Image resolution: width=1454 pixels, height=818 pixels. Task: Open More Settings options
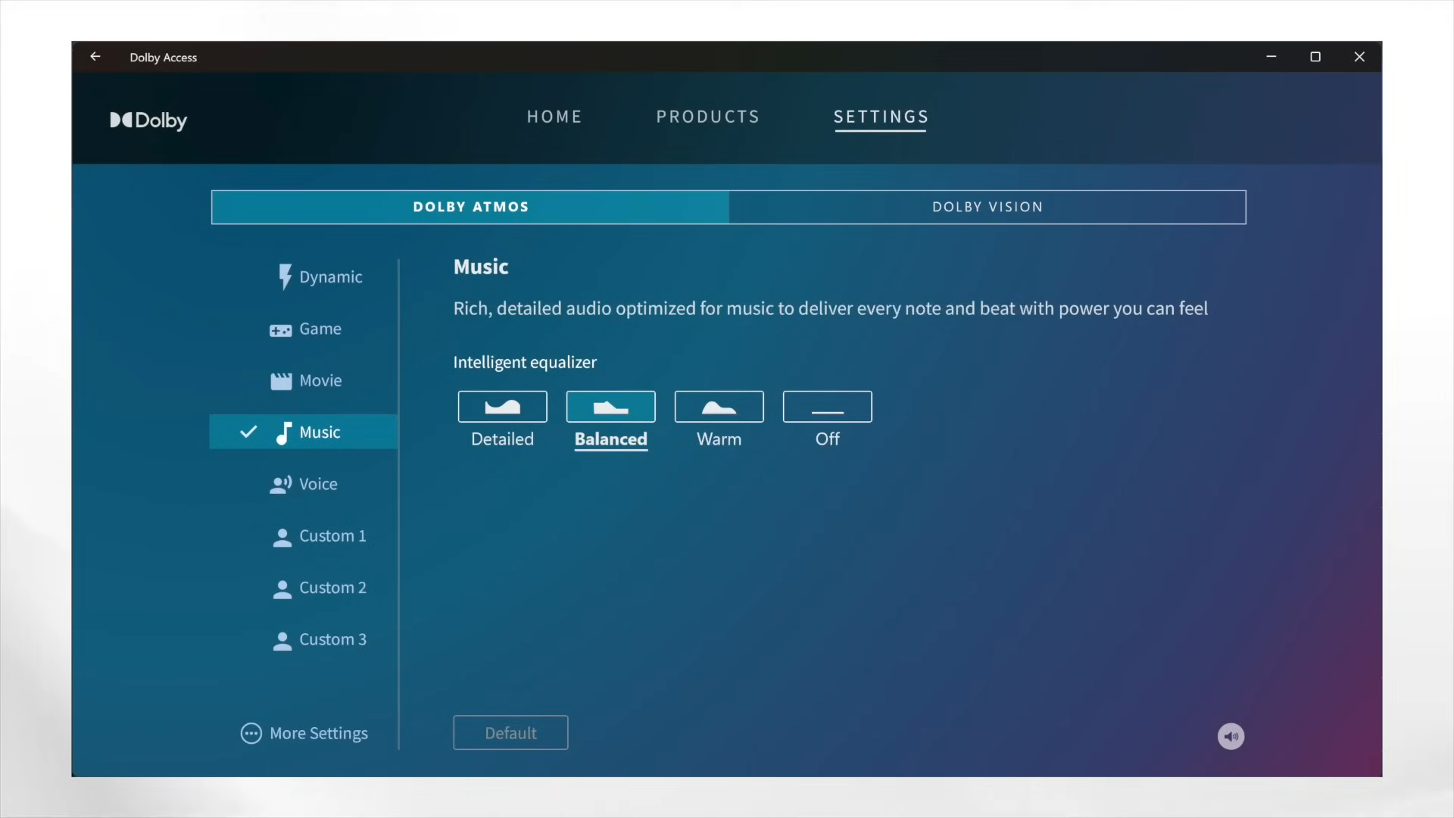click(304, 733)
